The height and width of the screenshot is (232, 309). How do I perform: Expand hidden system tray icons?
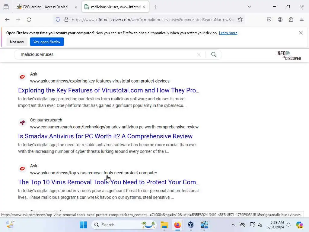[x=233, y=225]
